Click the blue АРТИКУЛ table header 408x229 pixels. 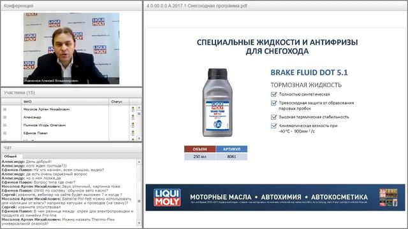pyautogui.click(x=231, y=149)
